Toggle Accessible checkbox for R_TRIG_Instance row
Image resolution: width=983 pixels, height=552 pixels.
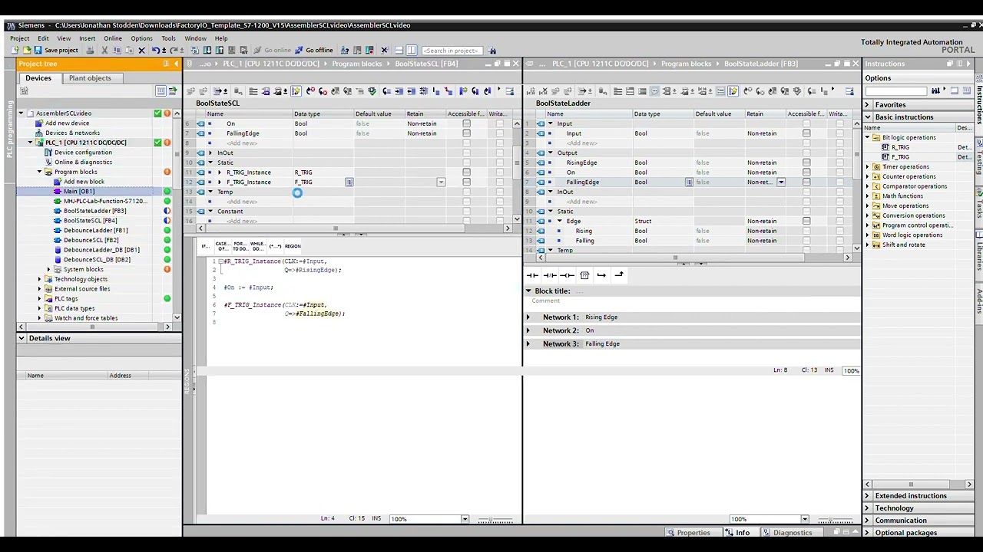[x=466, y=172]
